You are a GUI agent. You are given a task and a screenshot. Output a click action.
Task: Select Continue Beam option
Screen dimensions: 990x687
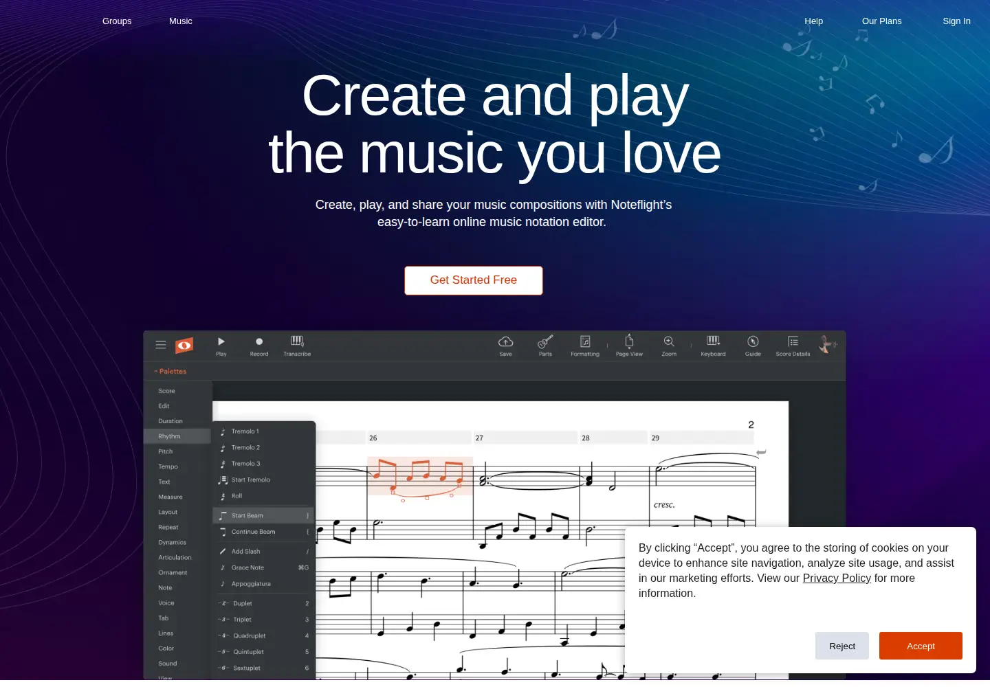[x=264, y=532]
